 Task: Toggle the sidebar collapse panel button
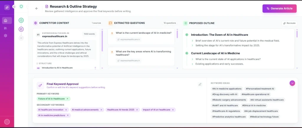pos(14,6)
